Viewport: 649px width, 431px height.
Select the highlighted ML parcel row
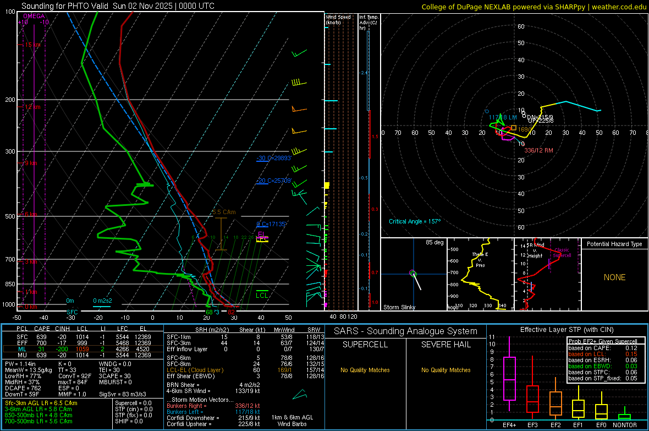[x=83, y=349]
